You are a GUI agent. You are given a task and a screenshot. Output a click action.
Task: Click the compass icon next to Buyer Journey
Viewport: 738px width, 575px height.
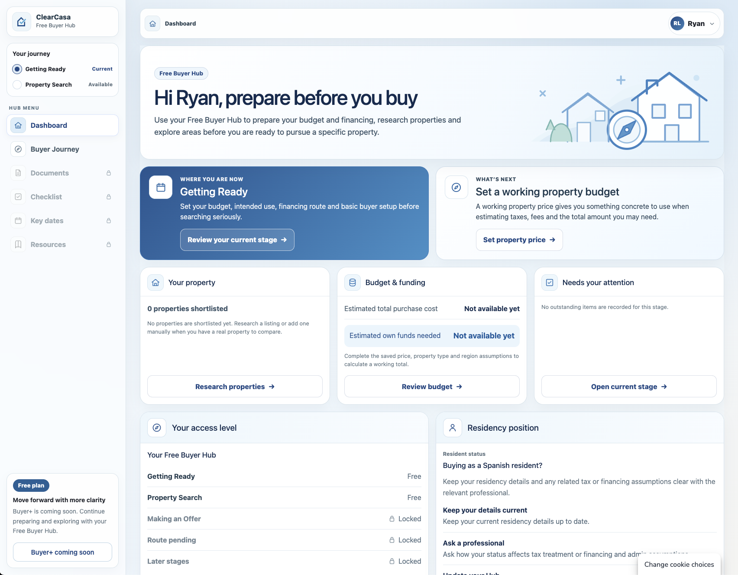pos(18,149)
